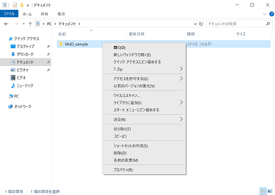Open the Help question mark icon
Viewport: 275px width, 195px height.
point(271,14)
